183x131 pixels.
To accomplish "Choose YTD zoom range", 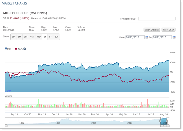I will (x=38, y=37).
